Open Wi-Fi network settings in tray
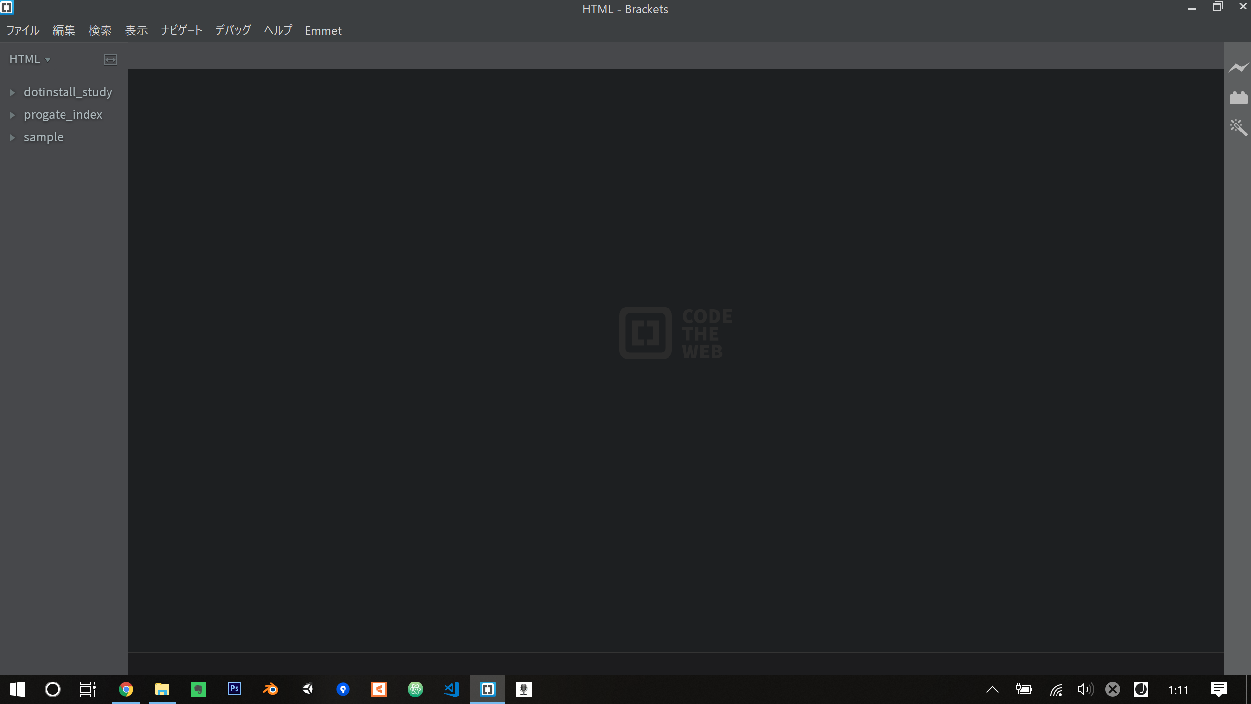This screenshot has width=1251, height=704. 1056,690
